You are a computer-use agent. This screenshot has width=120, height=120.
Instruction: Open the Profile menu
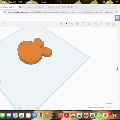click(x=20, y=2)
